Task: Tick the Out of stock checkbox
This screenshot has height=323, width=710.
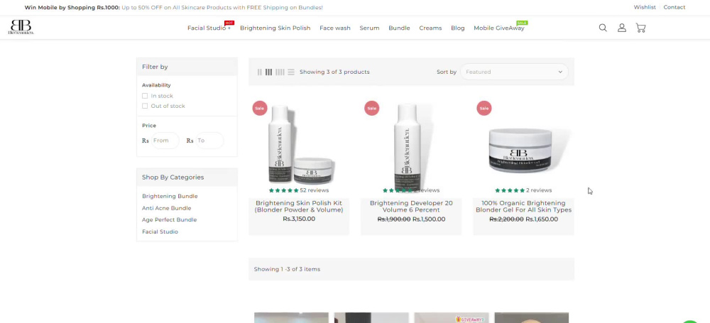Action: tap(145, 106)
